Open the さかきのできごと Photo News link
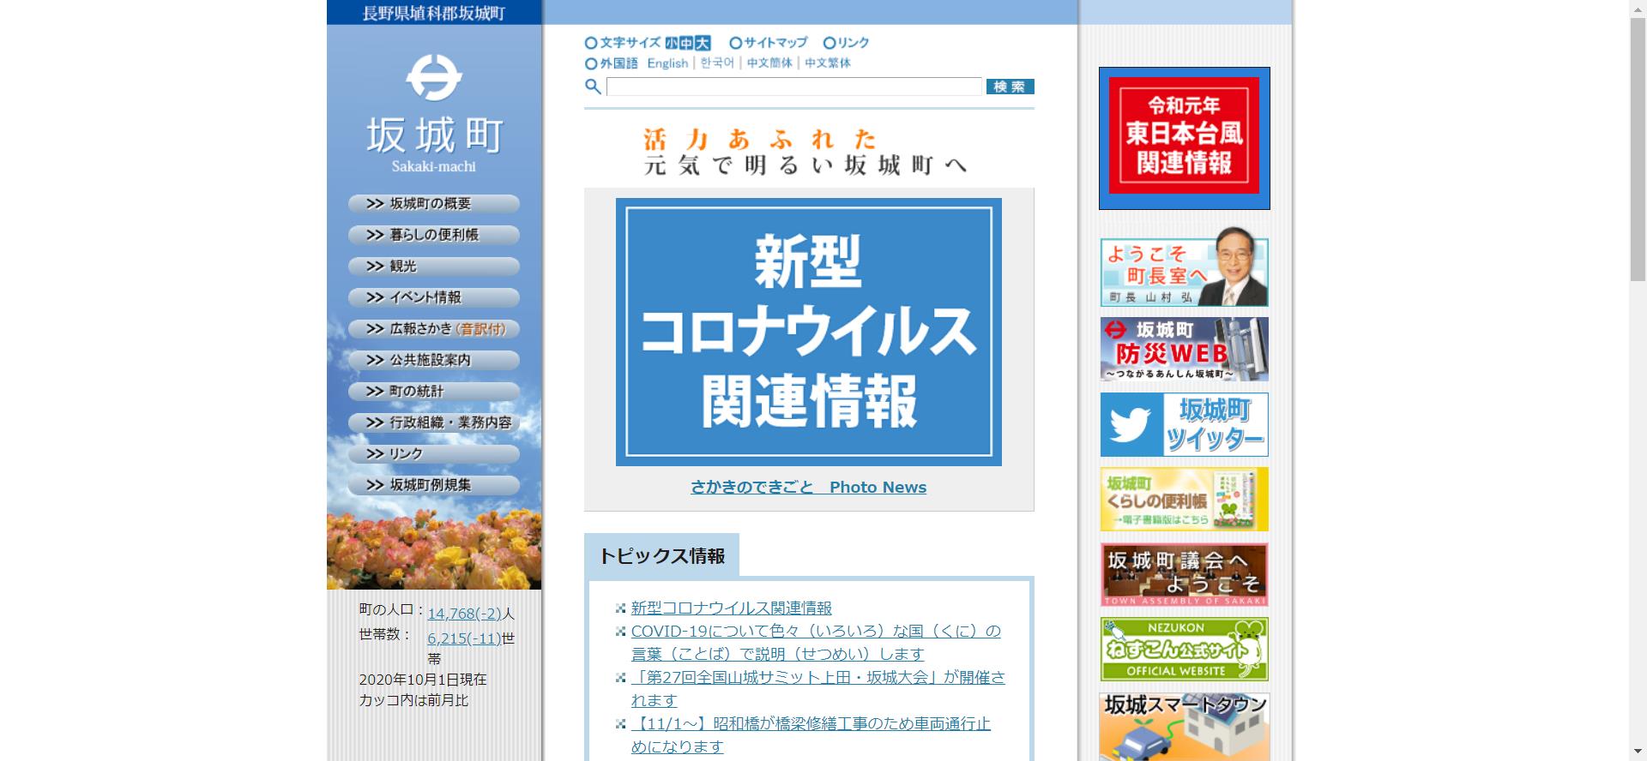Viewport: 1647px width, 761px height. [x=808, y=488]
